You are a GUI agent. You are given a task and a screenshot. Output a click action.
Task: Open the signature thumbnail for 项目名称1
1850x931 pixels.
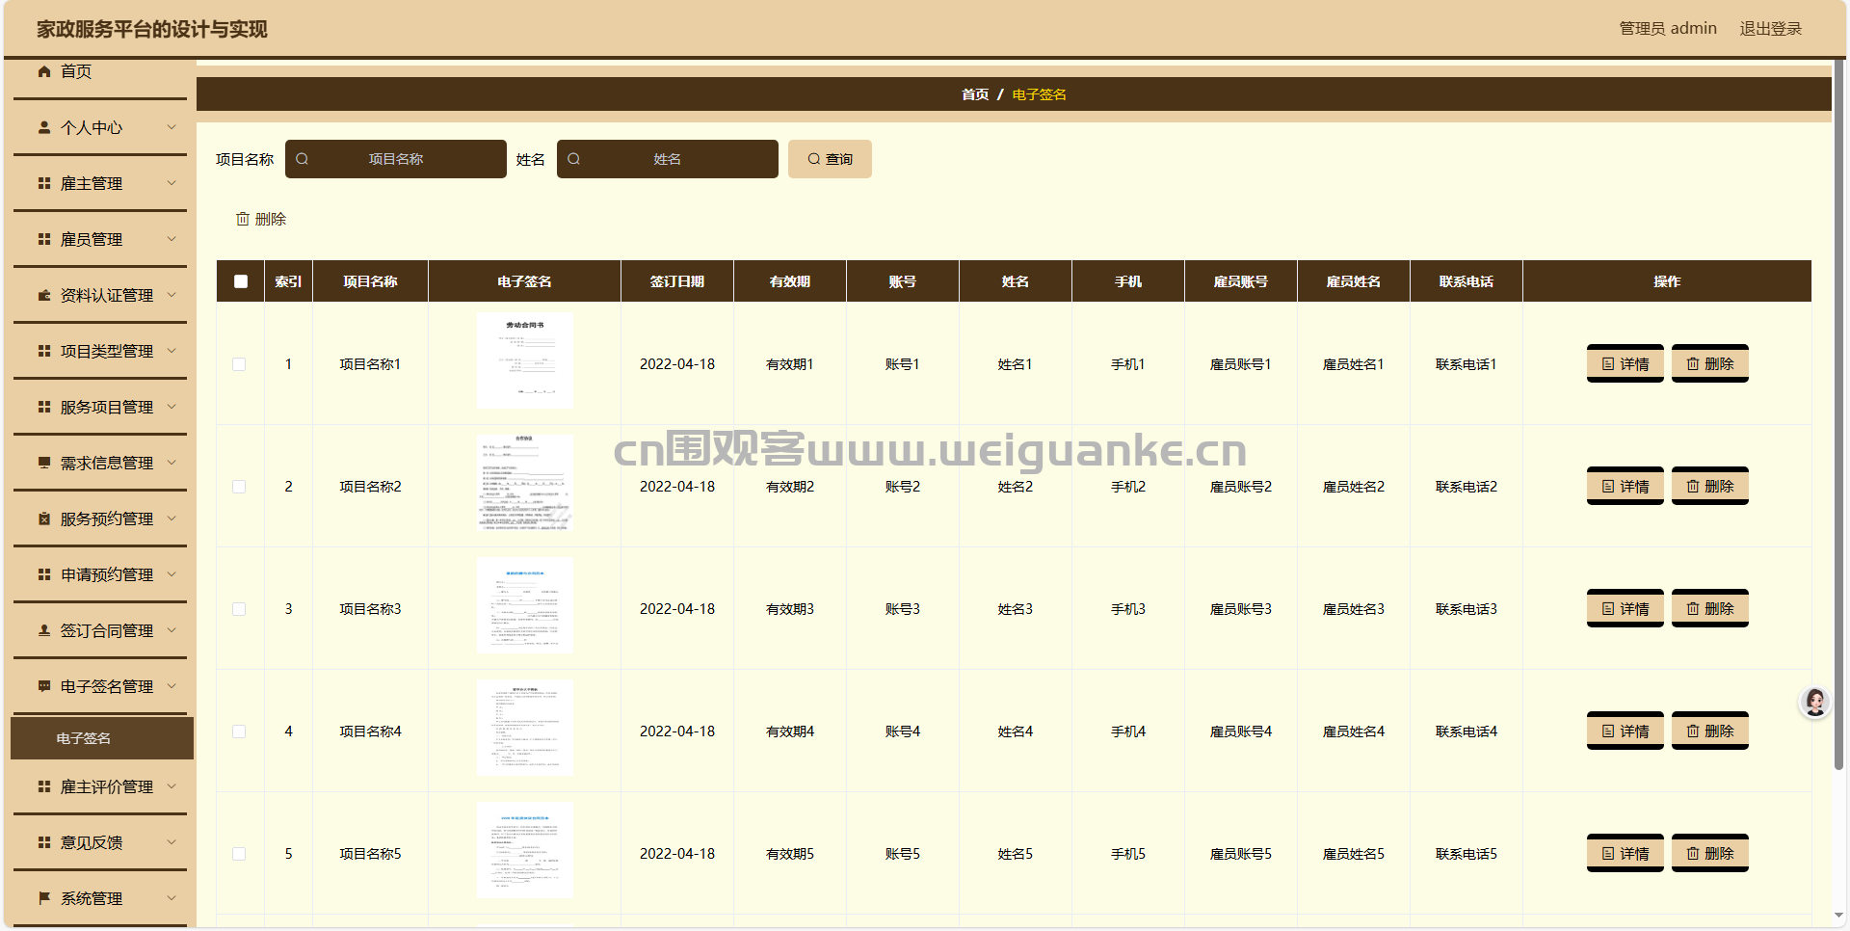click(525, 360)
